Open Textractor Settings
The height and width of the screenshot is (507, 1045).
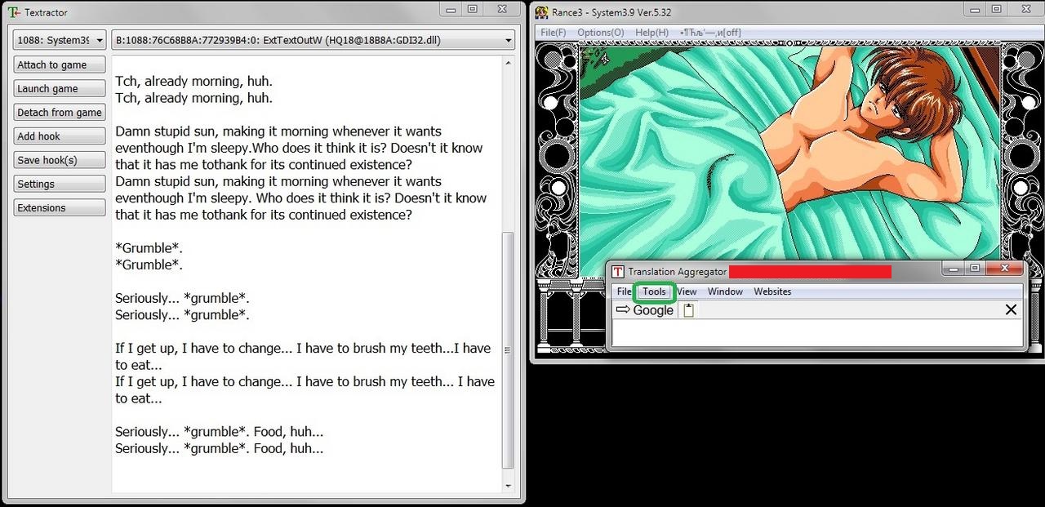point(60,184)
